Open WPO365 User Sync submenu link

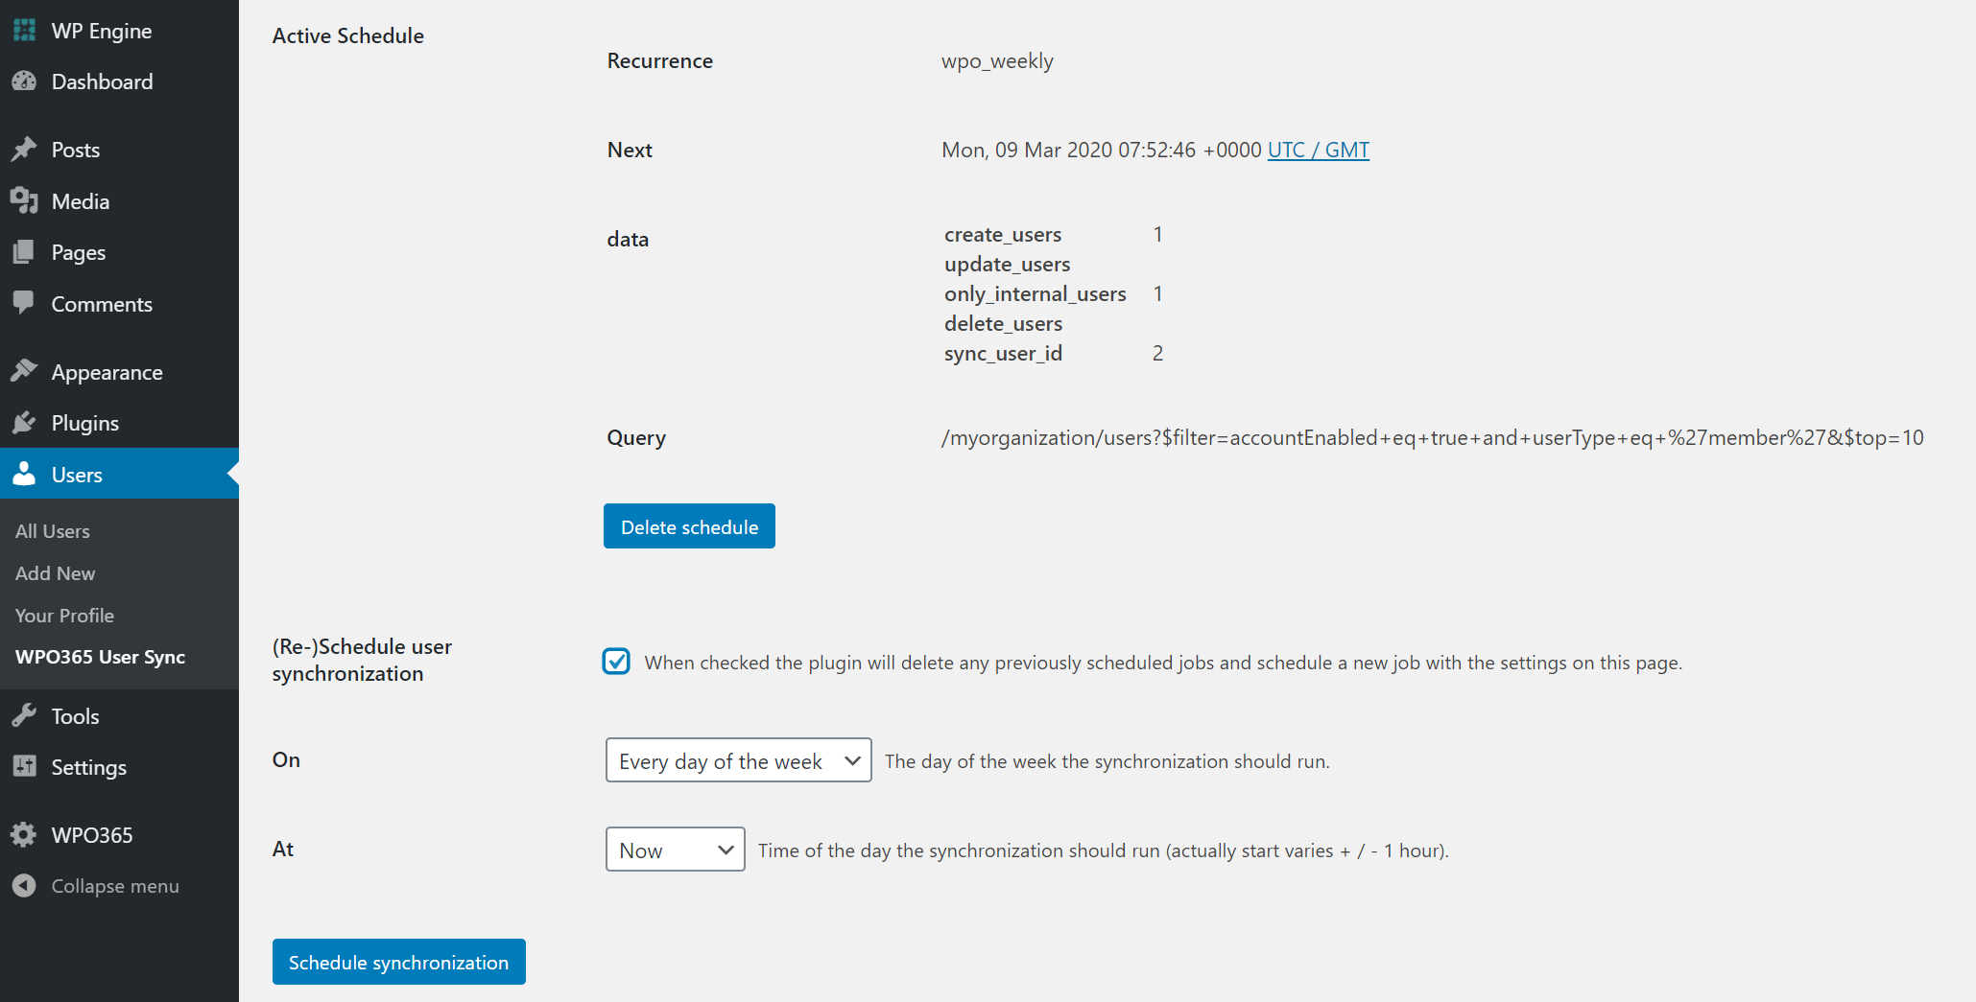click(x=101, y=657)
